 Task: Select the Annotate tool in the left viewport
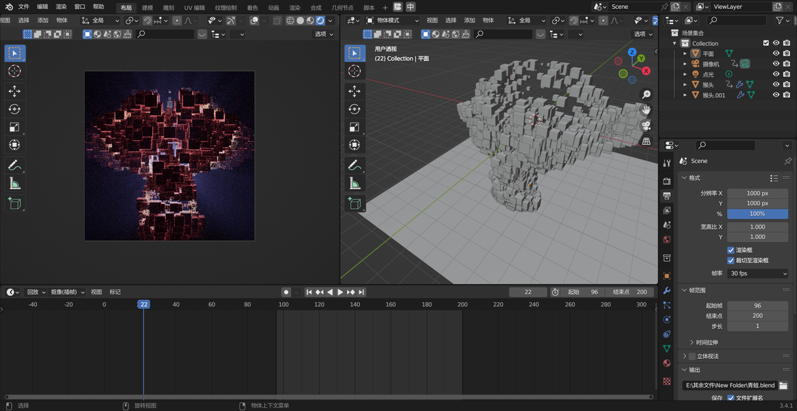click(x=14, y=165)
